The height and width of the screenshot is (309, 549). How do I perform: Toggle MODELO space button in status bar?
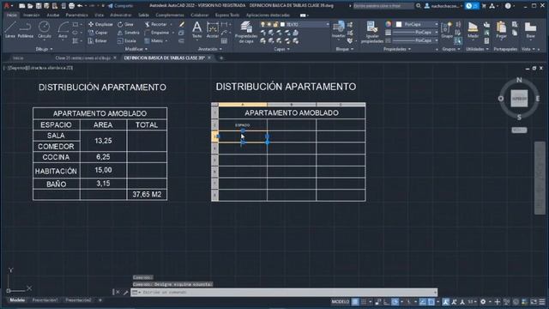(x=341, y=301)
